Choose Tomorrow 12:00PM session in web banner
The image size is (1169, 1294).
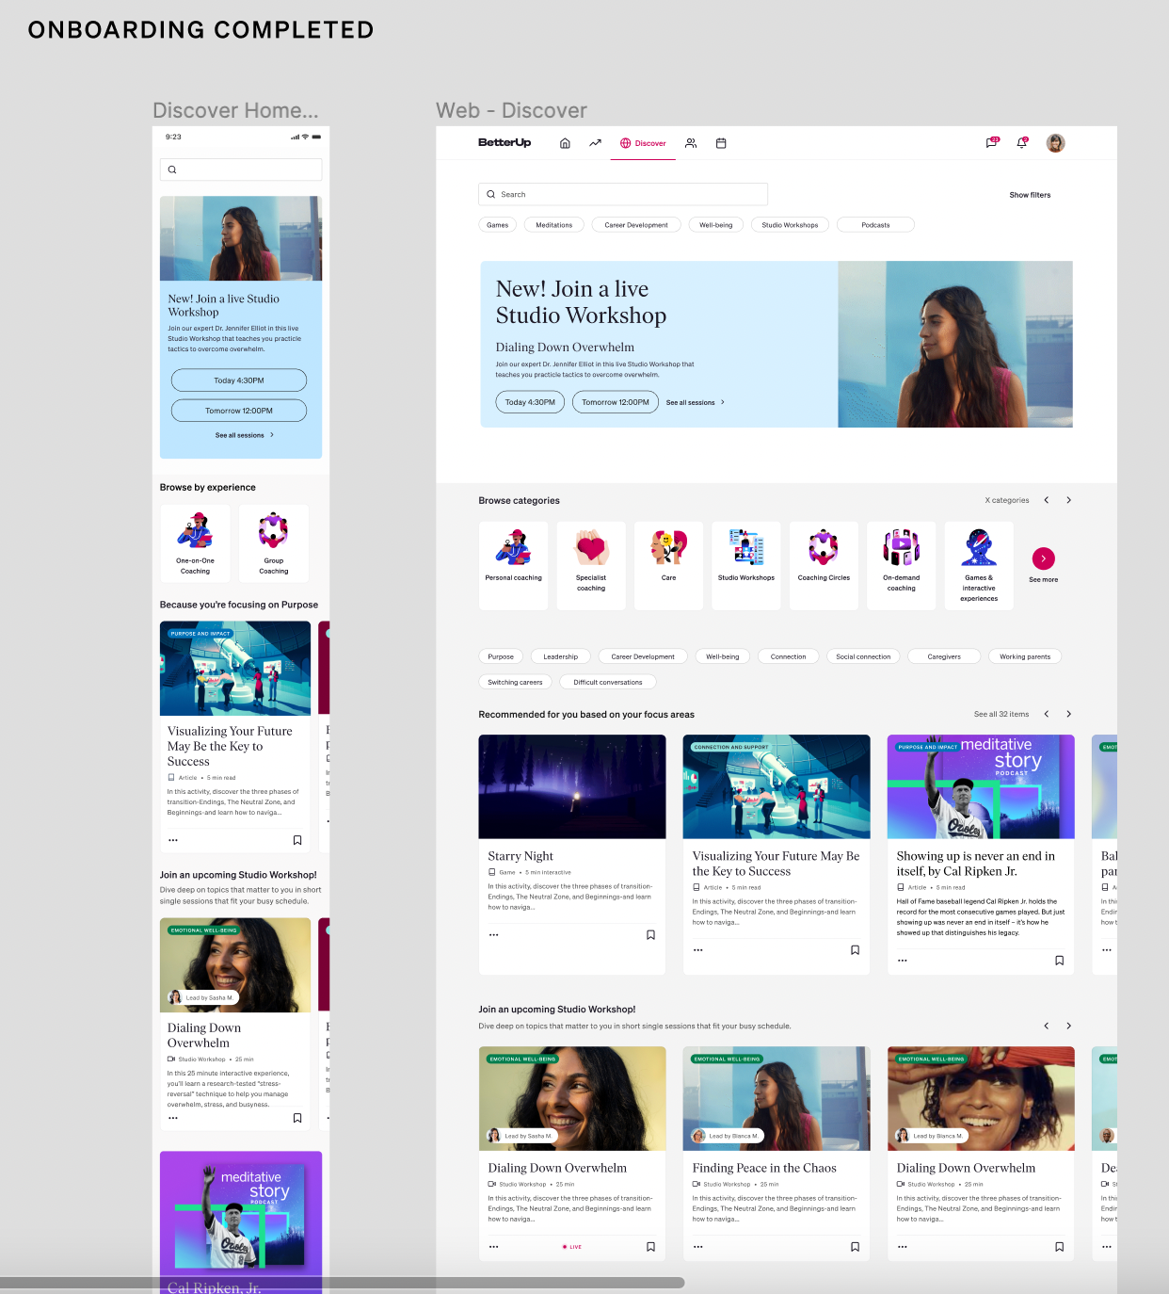(616, 402)
